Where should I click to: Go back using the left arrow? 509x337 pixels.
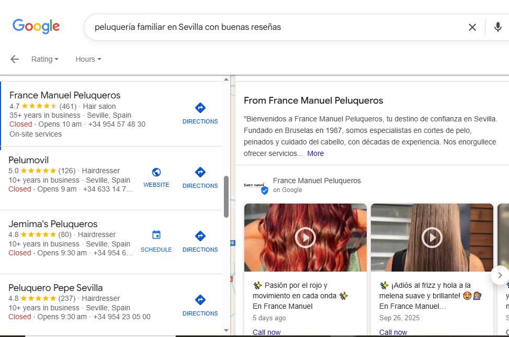(15, 59)
